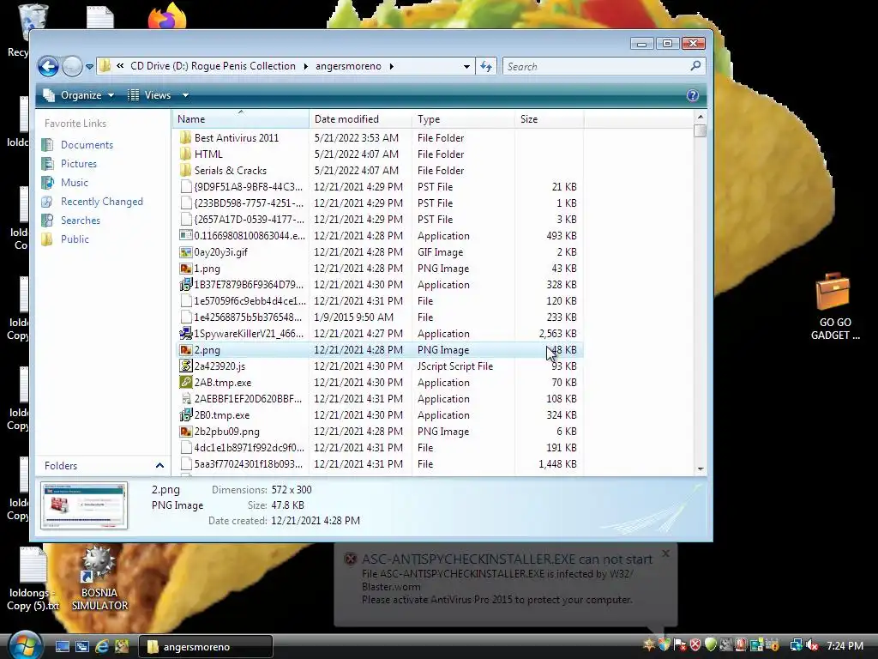Launch Internet Explorer from quick launch
Viewport: 878px width, 659px height.
pyautogui.click(x=102, y=646)
